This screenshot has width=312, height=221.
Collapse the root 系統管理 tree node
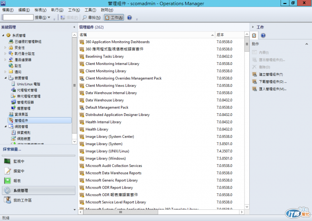click(3, 35)
